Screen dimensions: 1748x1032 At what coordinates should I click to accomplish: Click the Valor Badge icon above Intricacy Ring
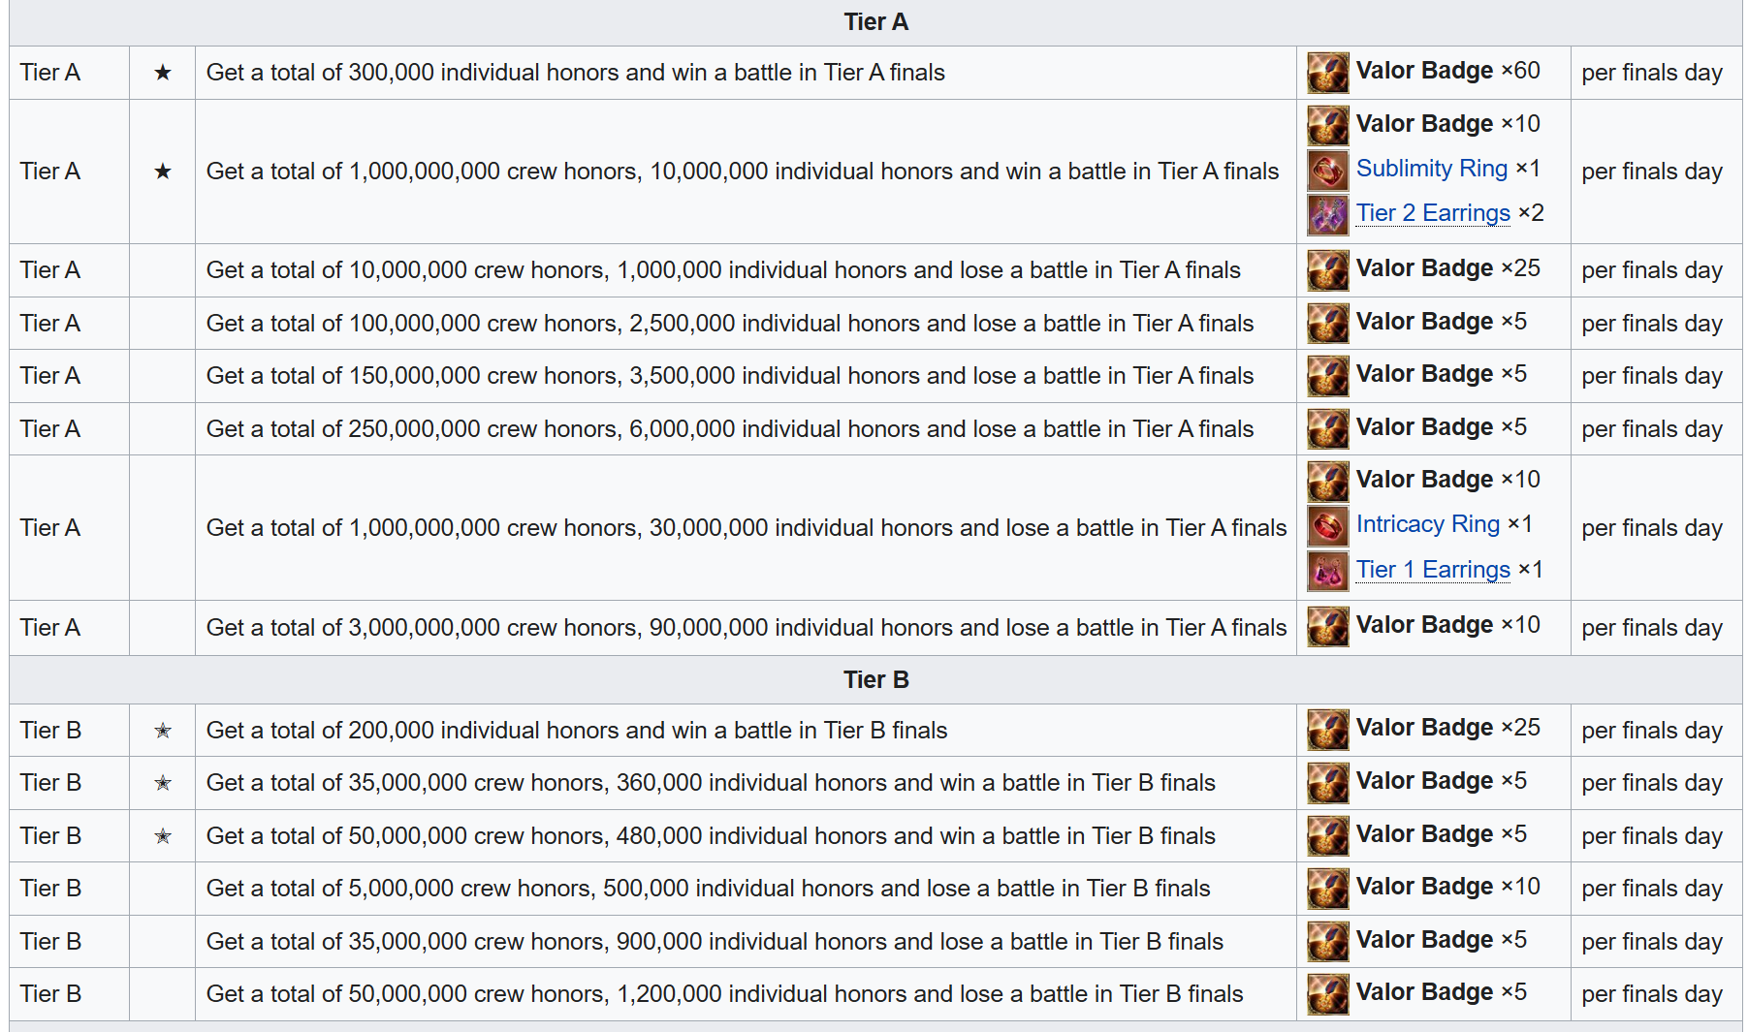coord(1327,482)
